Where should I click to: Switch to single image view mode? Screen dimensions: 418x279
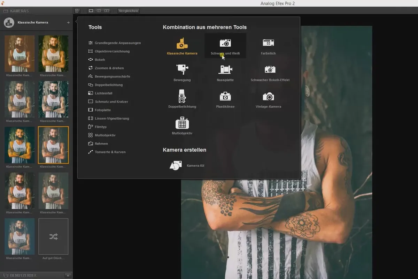91,11
